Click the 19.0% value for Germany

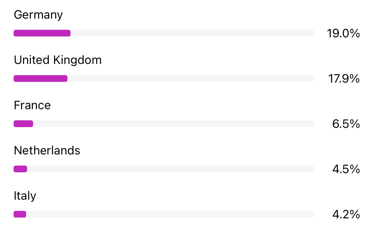(343, 34)
